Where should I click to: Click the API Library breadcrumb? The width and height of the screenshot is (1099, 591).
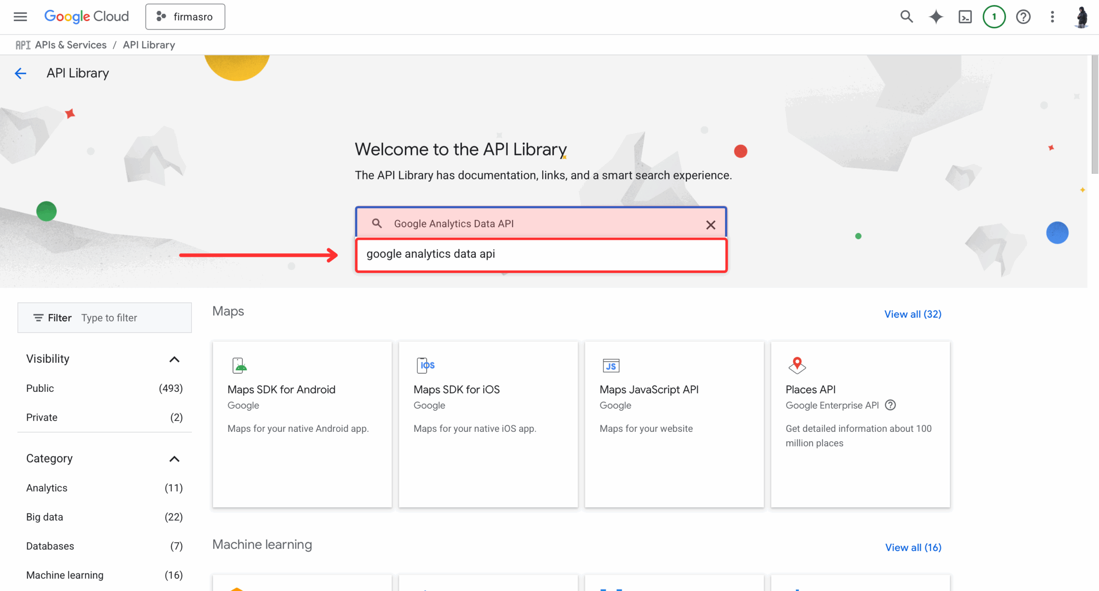[149, 45]
